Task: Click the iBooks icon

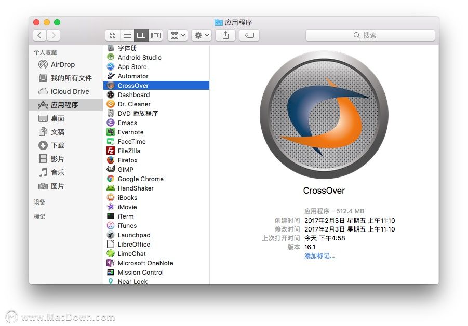Action: coord(111,197)
